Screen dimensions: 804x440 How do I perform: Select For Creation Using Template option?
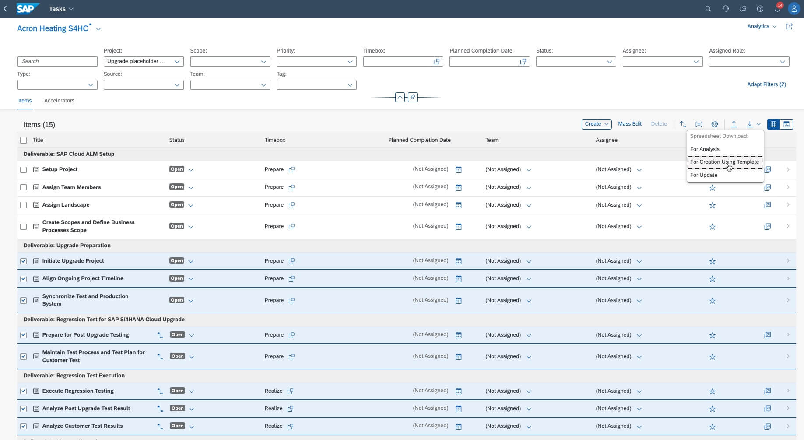point(724,162)
